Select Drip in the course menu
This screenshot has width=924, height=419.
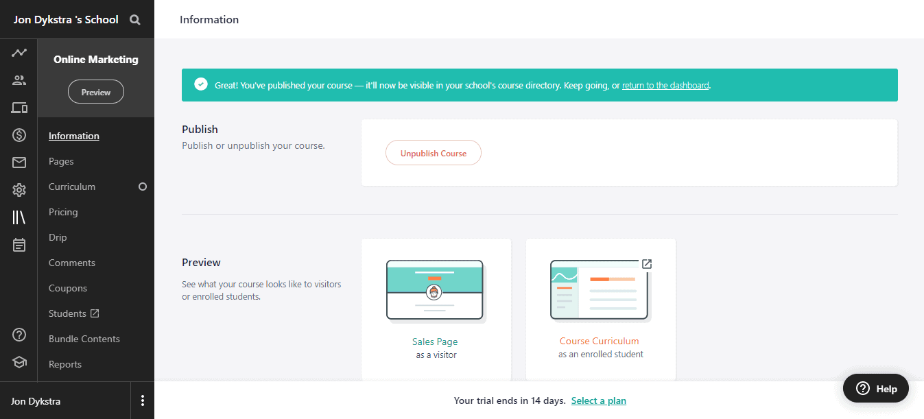click(x=58, y=237)
